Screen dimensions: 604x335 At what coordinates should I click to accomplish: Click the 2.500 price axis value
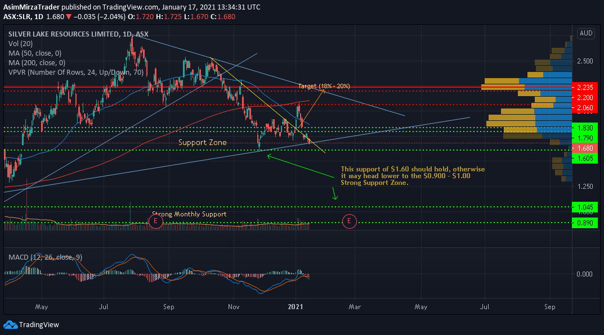coord(584,61)
